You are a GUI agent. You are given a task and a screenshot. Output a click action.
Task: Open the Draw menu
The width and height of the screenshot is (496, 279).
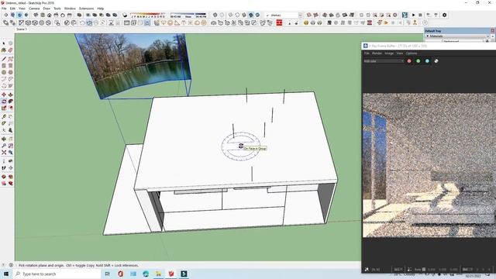(x=46, y=9)
